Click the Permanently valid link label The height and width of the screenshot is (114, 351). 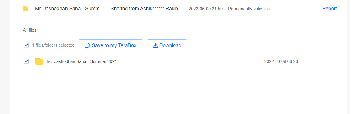tap(249, 9)
